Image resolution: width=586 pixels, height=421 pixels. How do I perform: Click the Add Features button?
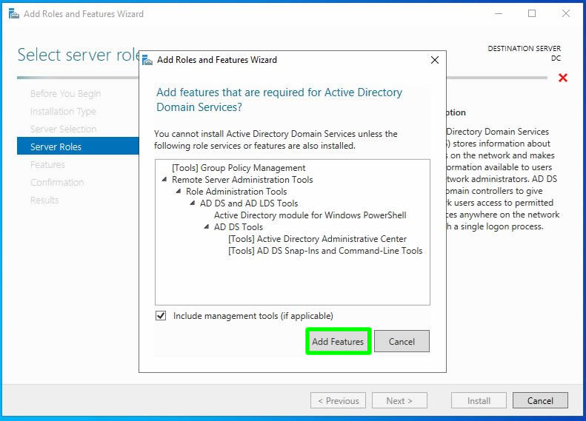pos(338,341)
